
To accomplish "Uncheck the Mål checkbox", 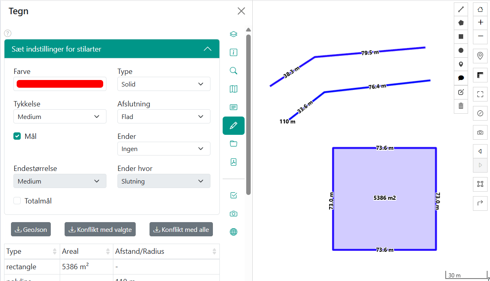I will pos(17,136).
